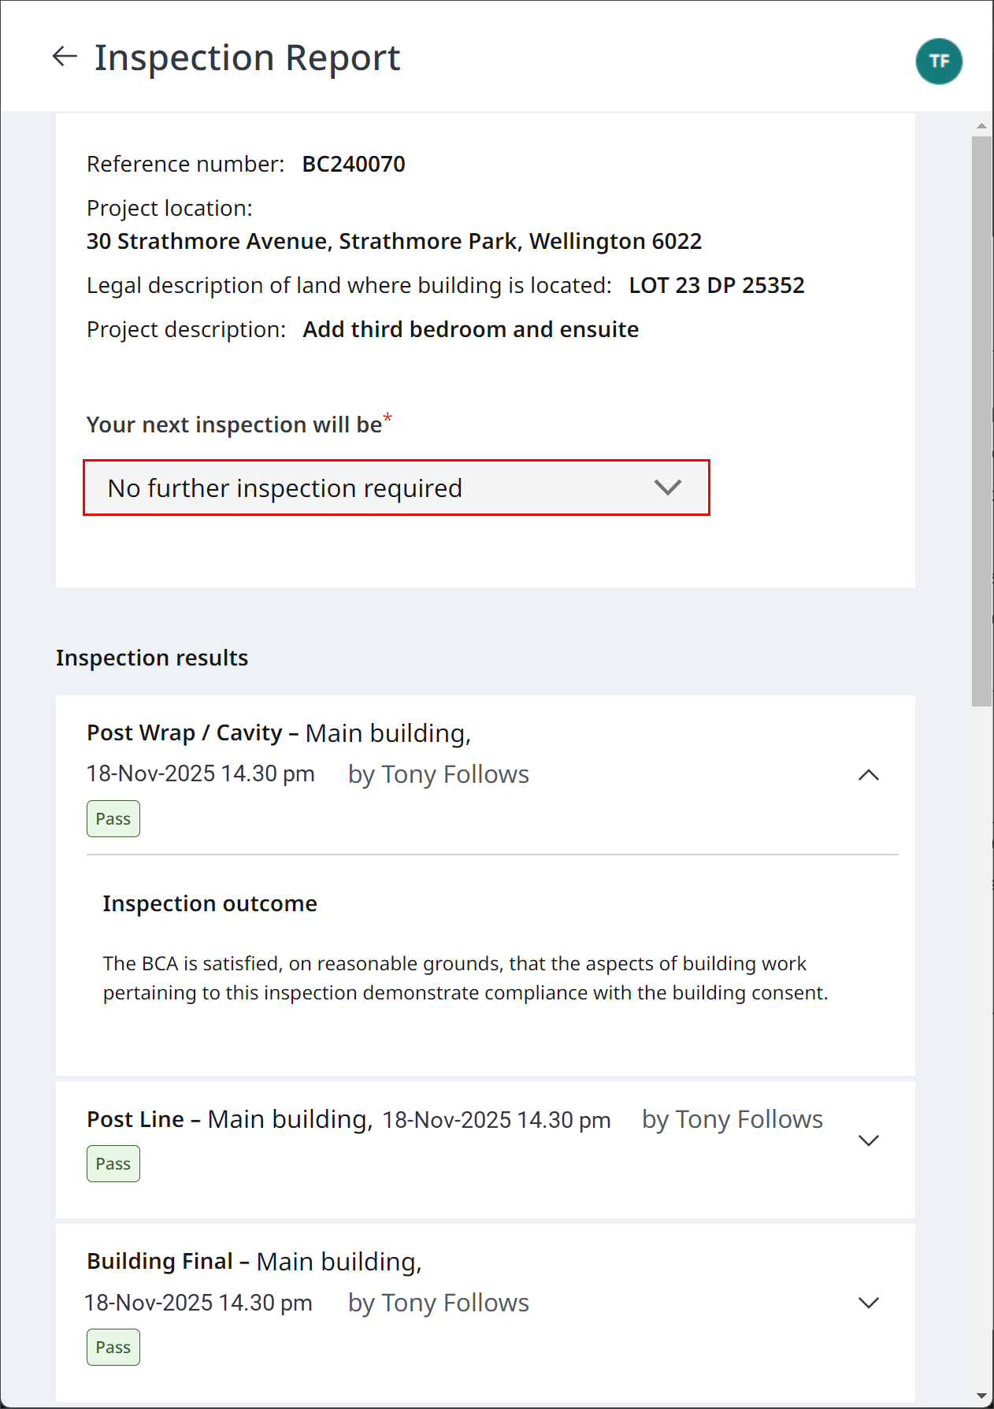Viewport: 994px width, 1409px height.
Task: Click the reference number BC240070
Action: (x=354, y=164)
